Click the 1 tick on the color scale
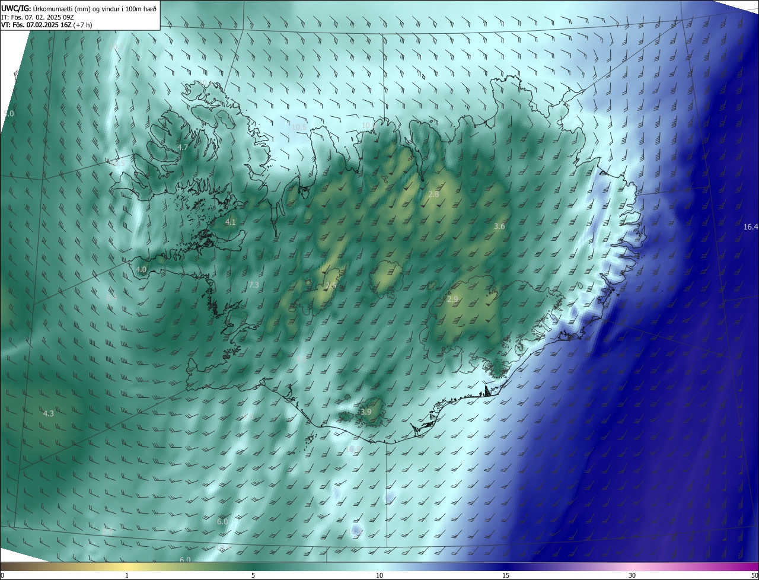Screen dimensions: 759x580 click(127, 575)
